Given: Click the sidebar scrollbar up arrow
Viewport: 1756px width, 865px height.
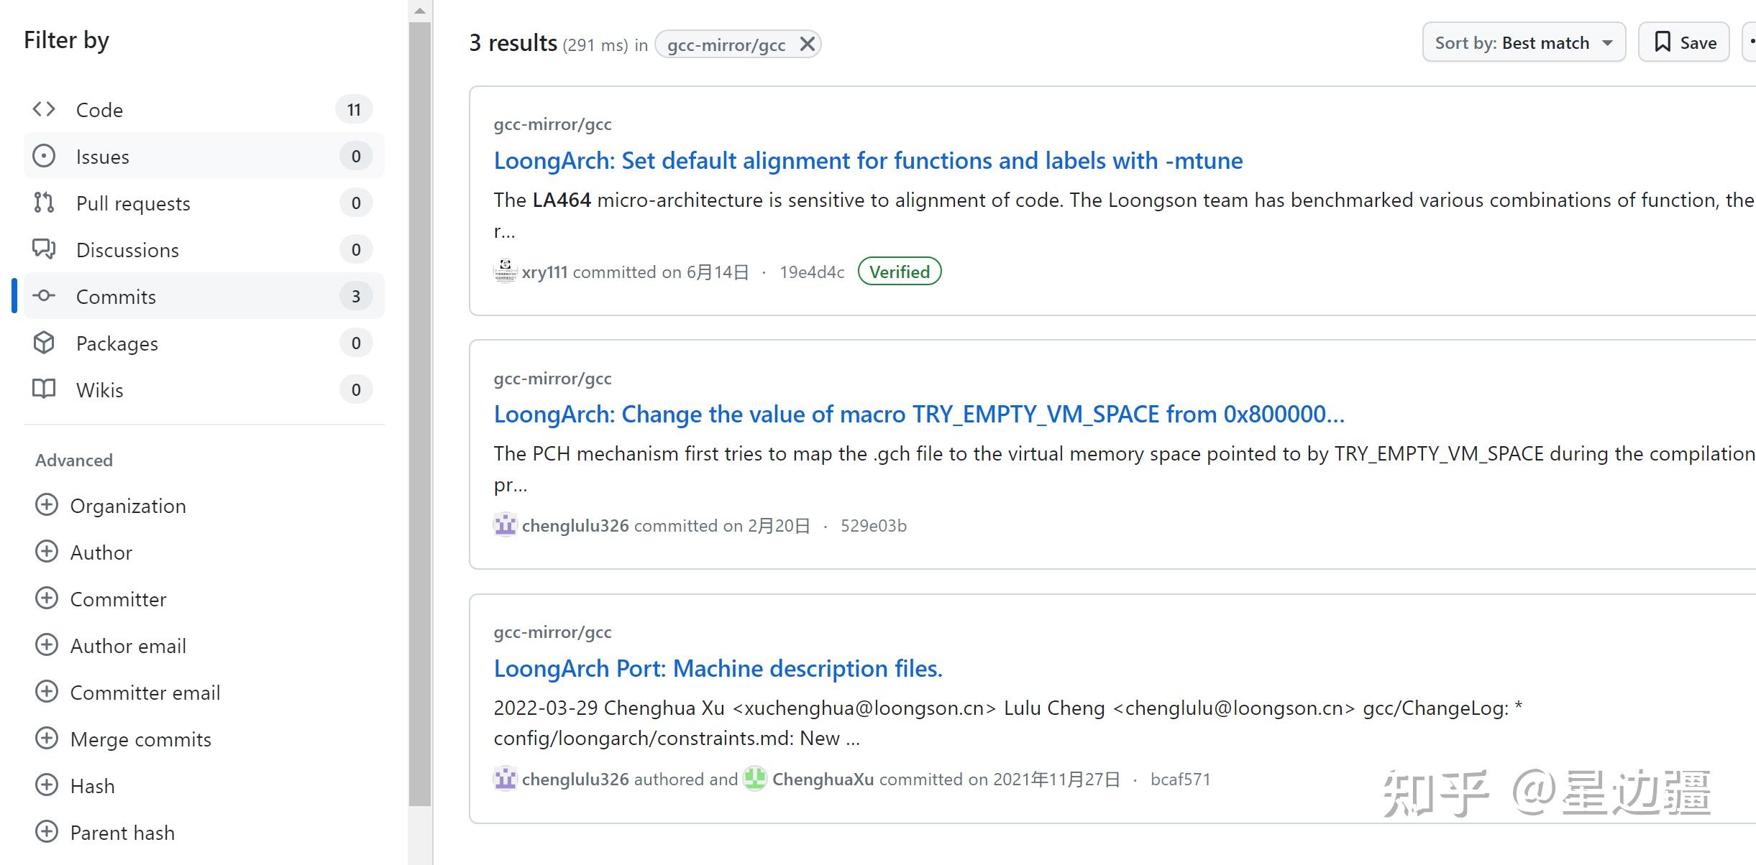Looking at the screenshot, I should point(421,11).
